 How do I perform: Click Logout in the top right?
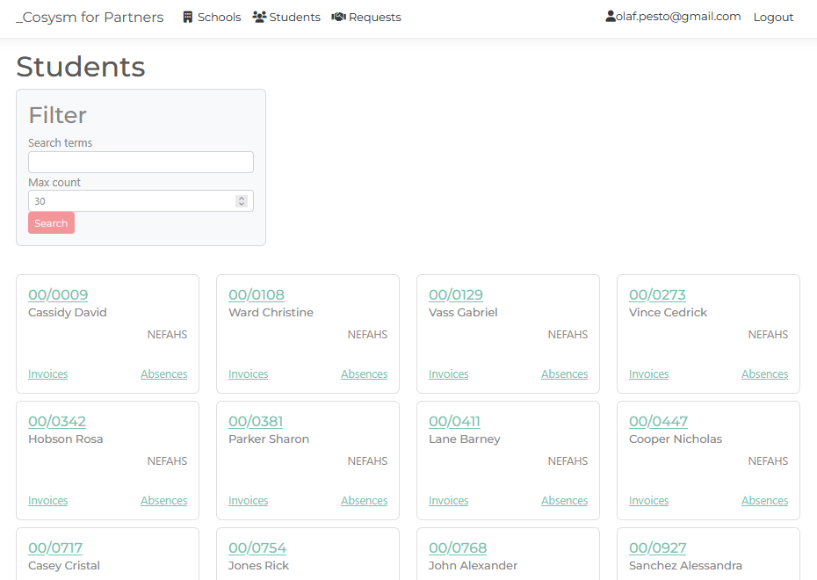772,17
